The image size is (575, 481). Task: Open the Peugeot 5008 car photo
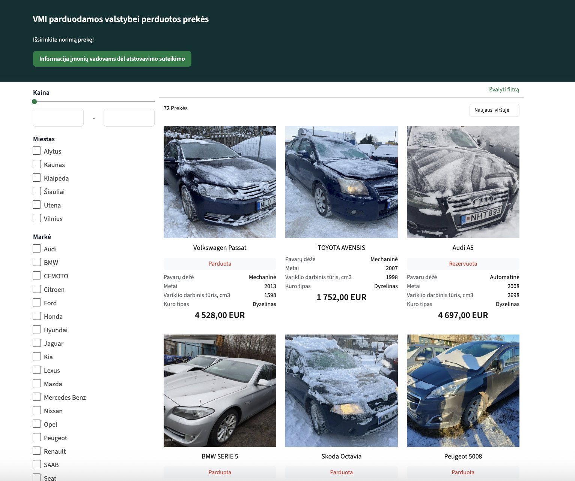[x=463, y=390]
